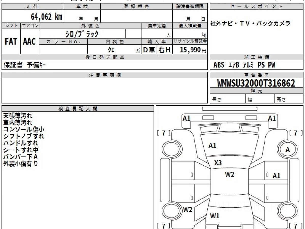Select the "カラーNo." label
The width and height of the screenshot is (305, 229).
click(63, 41)
